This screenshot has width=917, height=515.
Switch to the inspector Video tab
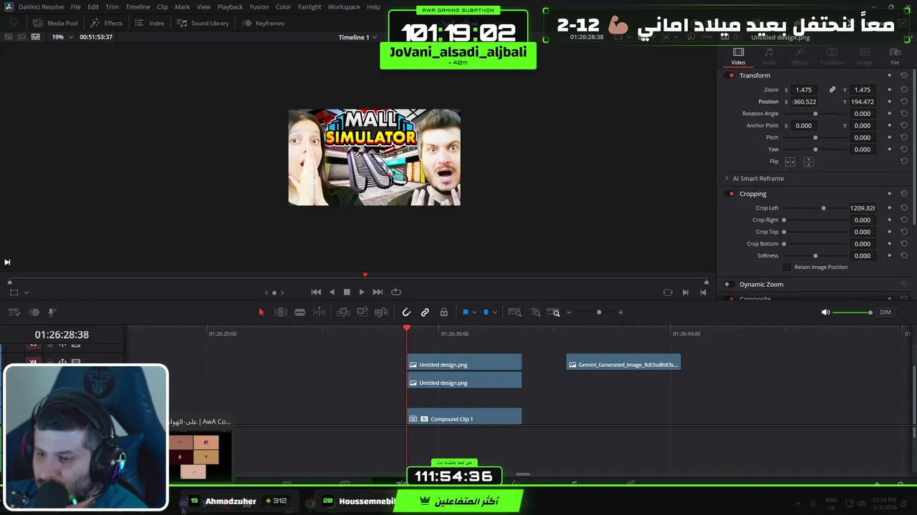tap(738, 57)
